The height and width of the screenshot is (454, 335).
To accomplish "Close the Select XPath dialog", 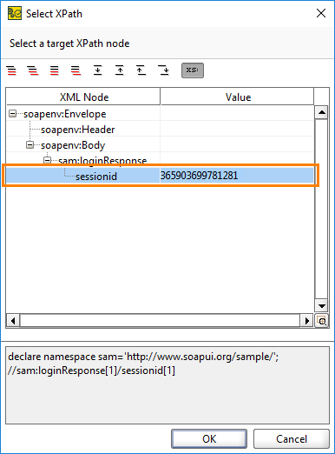I will coord(321,13).
